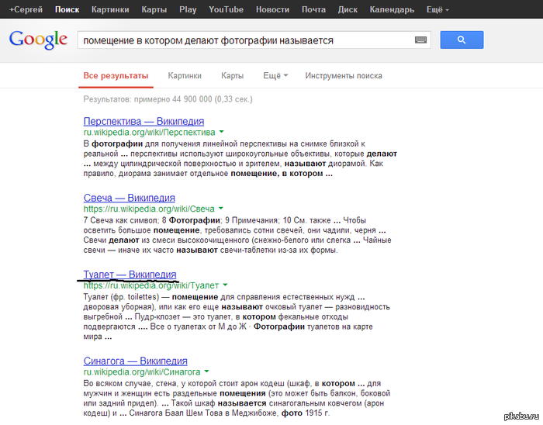Viewport: 543px width, 425px height.
Task: Expand green arrow next to Синагога URL
Action: coord(208,371)
